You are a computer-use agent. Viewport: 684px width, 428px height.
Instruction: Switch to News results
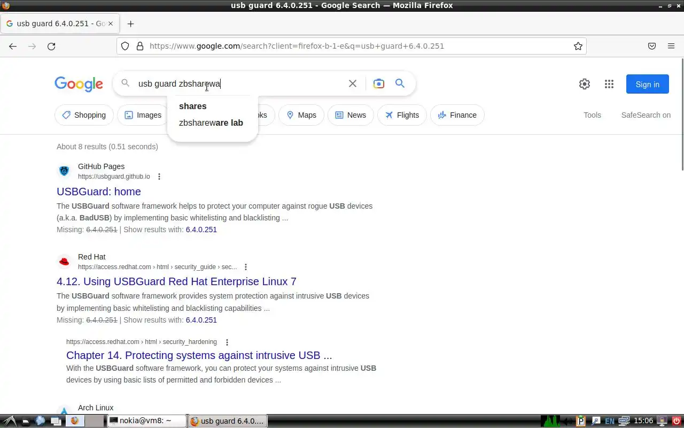point(351,115)
